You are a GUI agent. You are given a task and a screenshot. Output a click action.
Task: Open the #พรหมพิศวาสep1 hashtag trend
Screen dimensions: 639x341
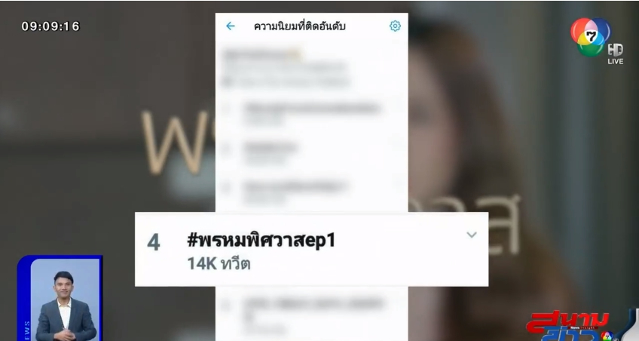coord(261,240)
